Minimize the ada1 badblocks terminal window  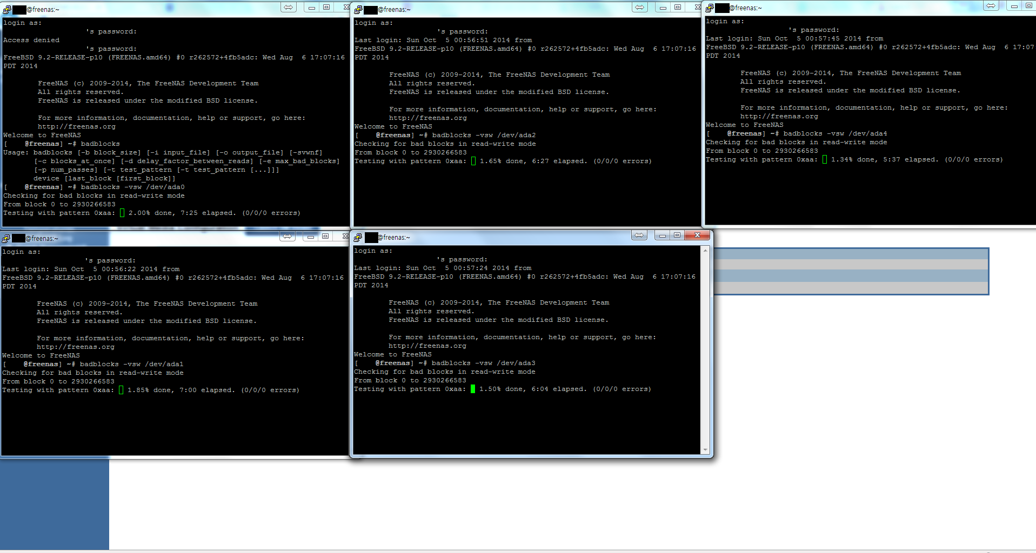[310, 237]
